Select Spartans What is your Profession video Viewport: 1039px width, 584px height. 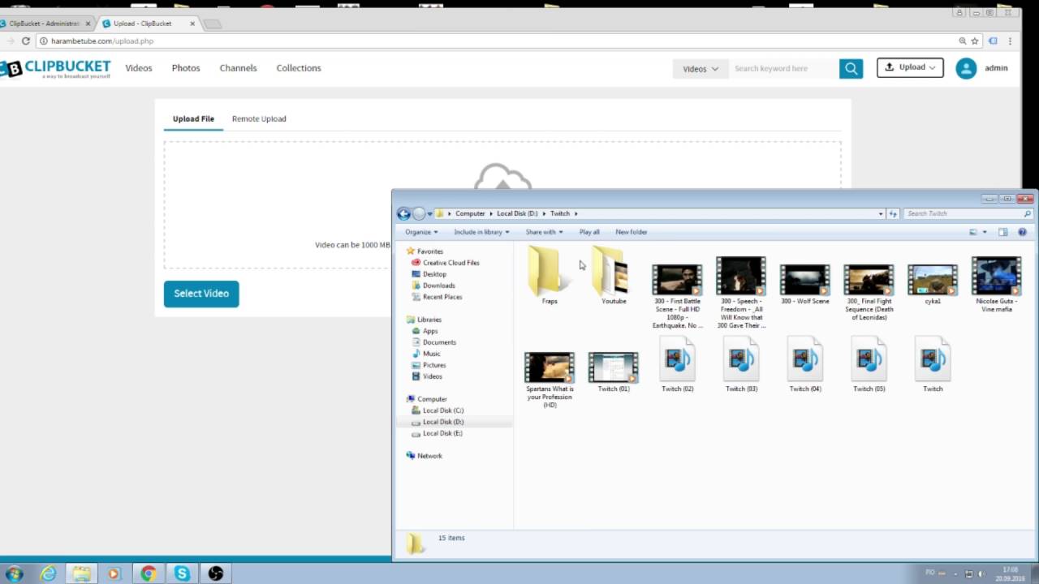pos(550,380)
